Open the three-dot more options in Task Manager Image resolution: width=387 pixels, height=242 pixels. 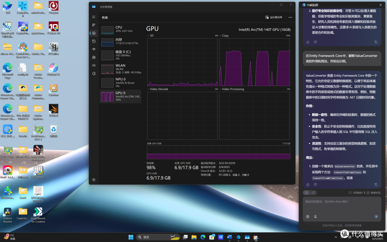[x=290, y=17]
